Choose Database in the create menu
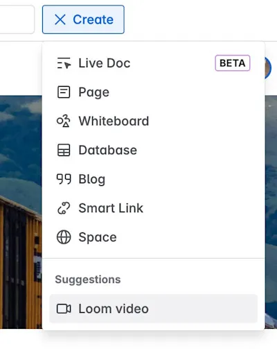The width and height of the screenshot is (277, 349). 154,150
